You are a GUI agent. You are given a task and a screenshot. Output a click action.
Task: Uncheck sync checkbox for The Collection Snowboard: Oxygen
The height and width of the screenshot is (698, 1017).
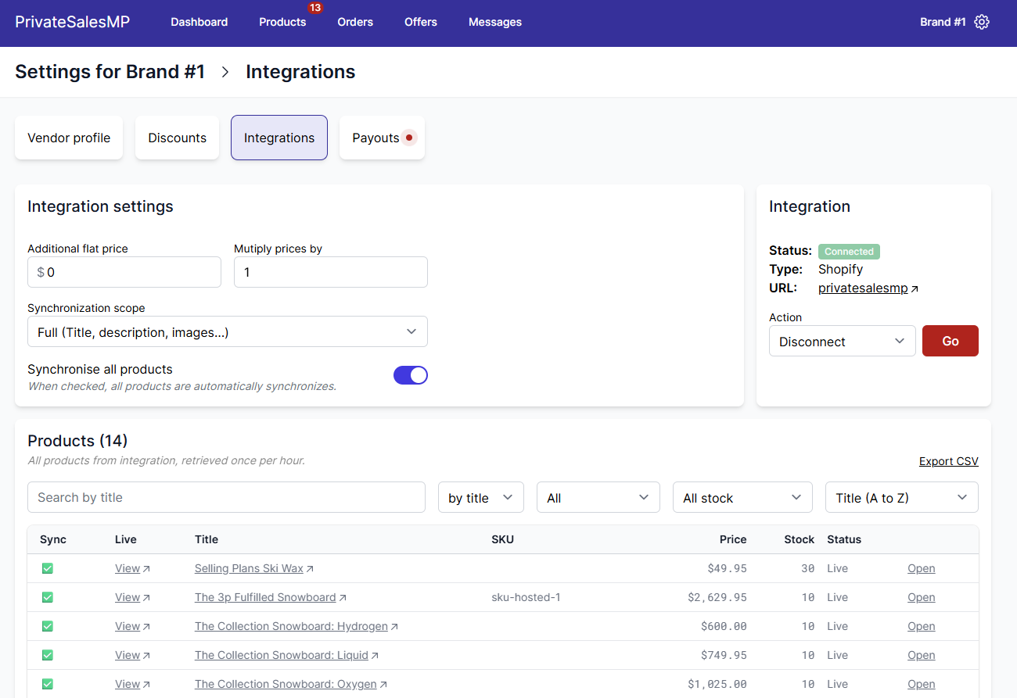point(48,684)
